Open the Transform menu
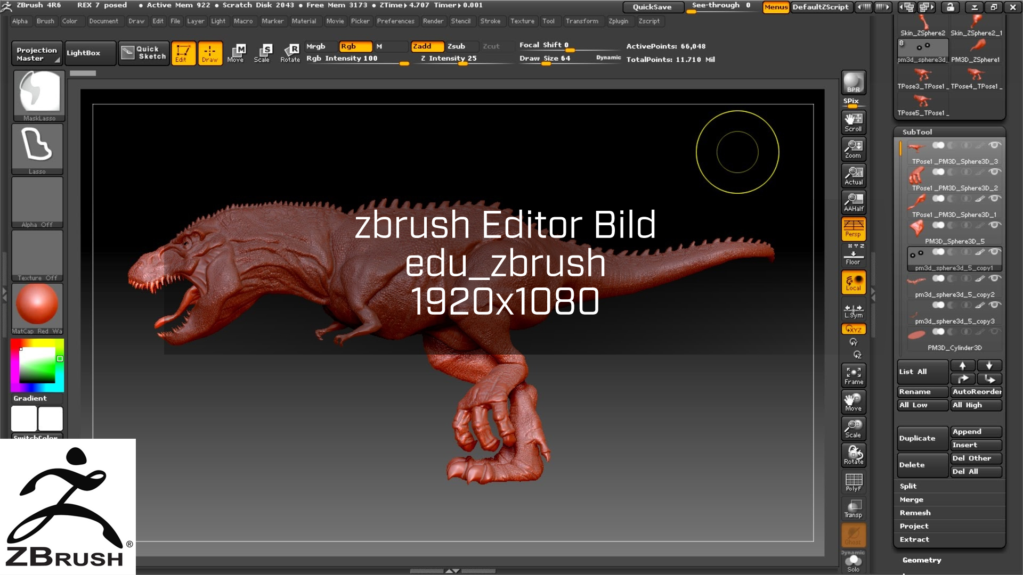The height and width of the screenshot is (575, 1023). [582, 21]
